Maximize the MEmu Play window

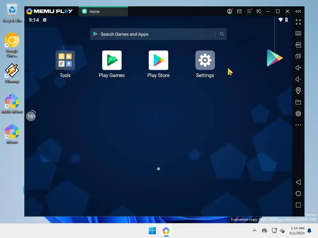278,11
